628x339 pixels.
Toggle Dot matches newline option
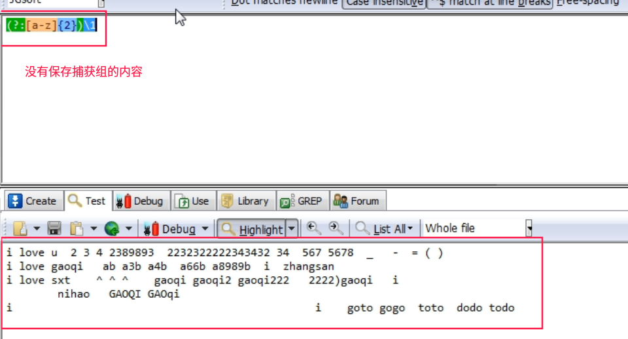284,3
